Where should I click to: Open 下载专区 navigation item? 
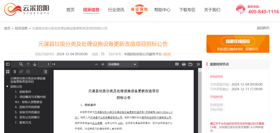(x=187, y=10)
